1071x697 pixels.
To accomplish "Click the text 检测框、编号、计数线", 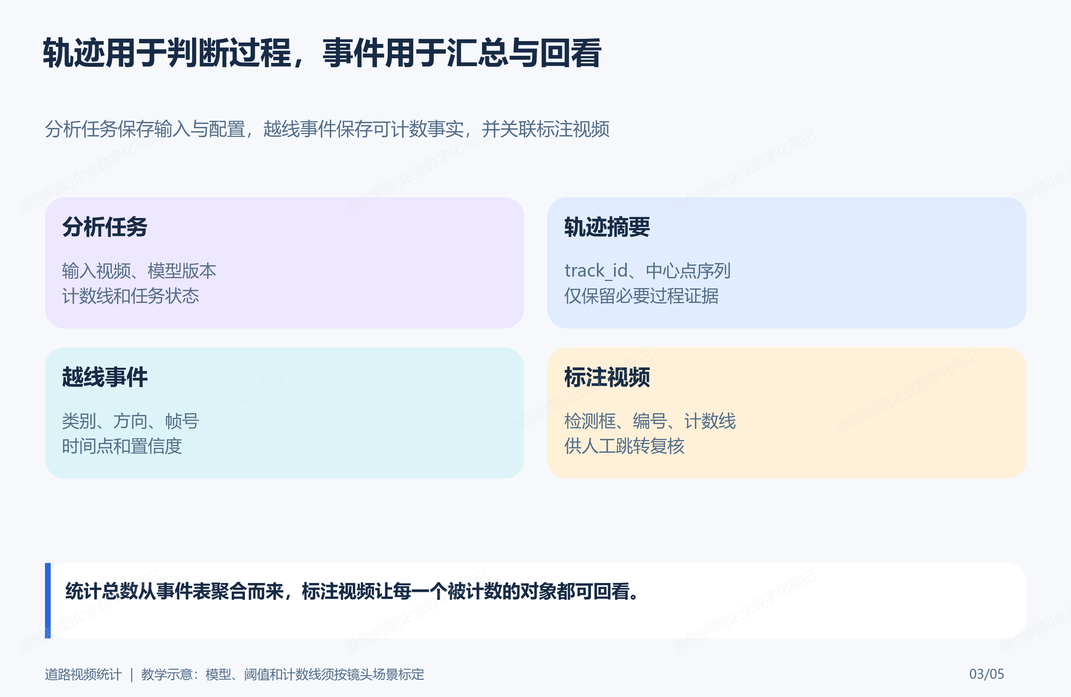I will [x=650, y=421].
